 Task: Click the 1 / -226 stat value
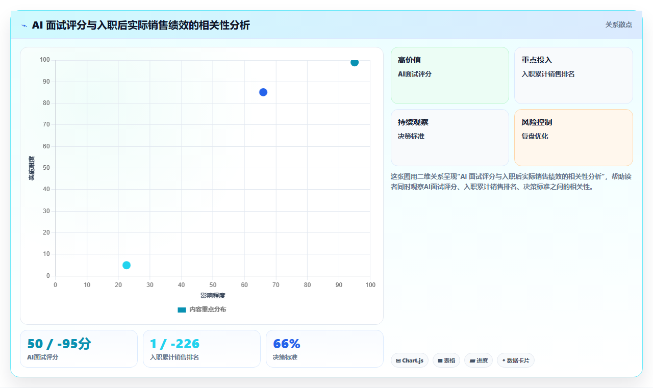[x=174, y=344]
